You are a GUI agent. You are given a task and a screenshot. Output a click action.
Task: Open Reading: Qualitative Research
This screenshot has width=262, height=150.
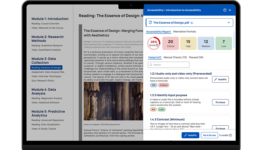point(47,45)
